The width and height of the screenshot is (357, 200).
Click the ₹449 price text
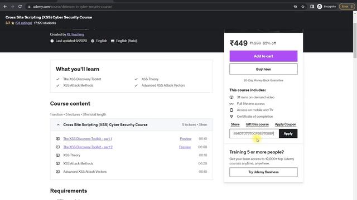pos(239,43)
